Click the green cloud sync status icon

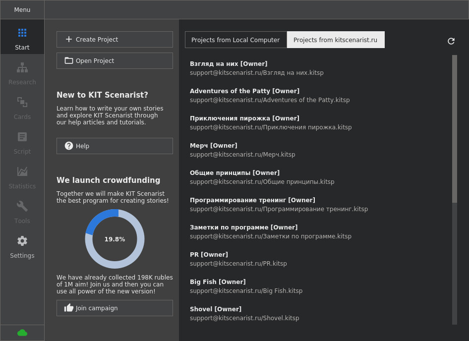point(22,333)
